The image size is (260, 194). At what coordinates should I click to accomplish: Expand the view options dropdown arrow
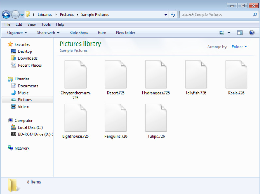coord(229,33)
